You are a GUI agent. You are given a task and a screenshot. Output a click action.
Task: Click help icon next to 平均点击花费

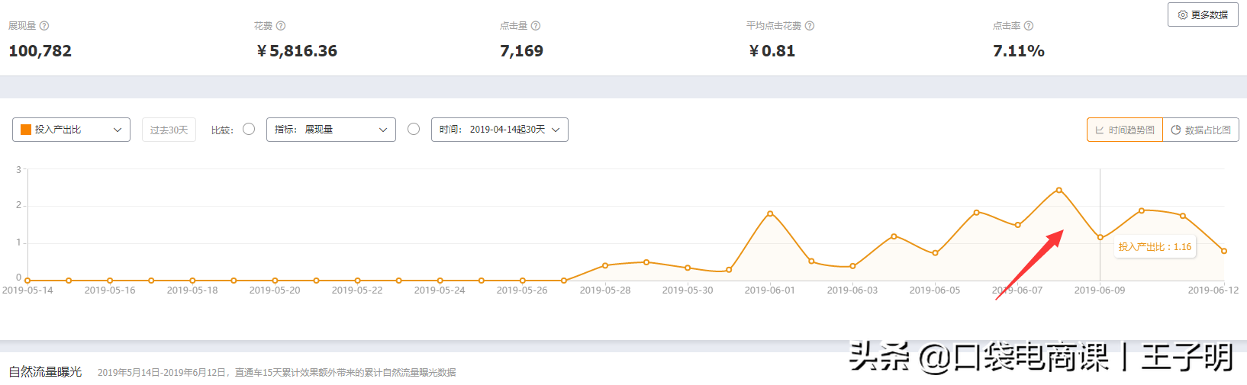pyautogui.click(x=810, y=26)
